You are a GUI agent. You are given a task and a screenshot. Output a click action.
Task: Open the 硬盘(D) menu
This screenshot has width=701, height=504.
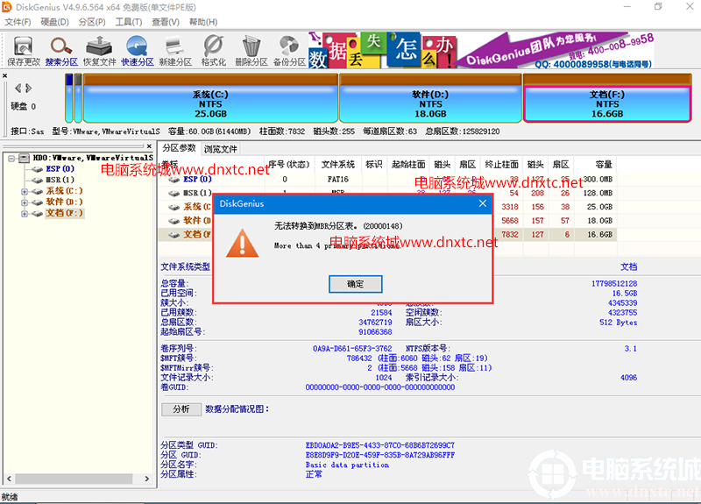[x=54, y=22]
